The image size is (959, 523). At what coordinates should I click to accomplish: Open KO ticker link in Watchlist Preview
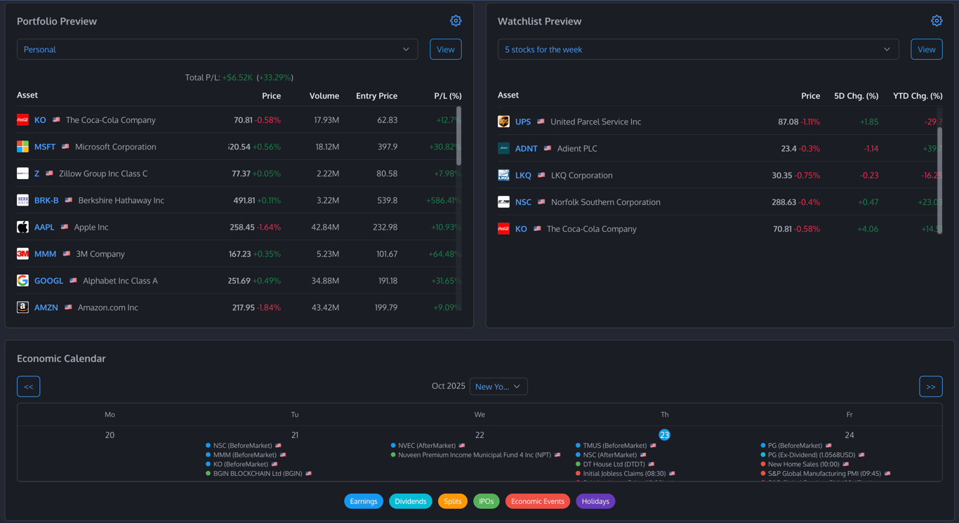521,228
